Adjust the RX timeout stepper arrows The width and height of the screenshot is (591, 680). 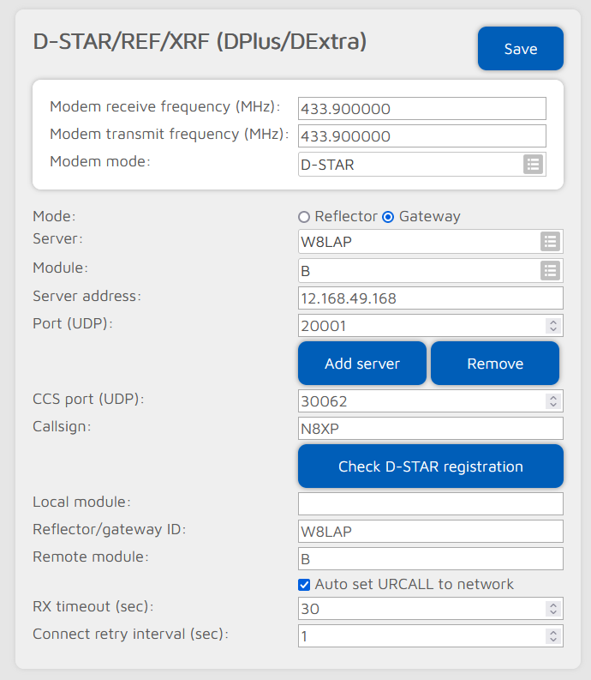pyautogui.click(x=552, y=609)
